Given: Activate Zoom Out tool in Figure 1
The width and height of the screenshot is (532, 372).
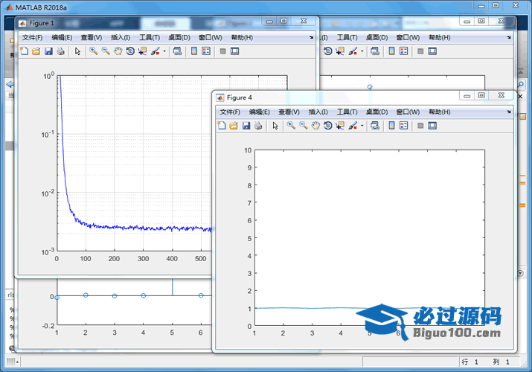Looking at the screenshot, I should click(x=106, y=51).
